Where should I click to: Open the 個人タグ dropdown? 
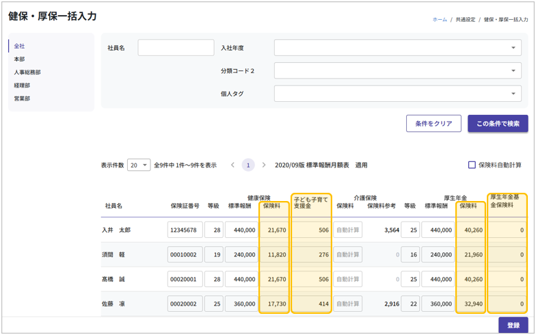[397, 94]
